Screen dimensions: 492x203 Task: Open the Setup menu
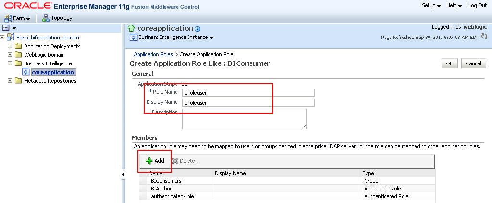[x=431, y=6]
